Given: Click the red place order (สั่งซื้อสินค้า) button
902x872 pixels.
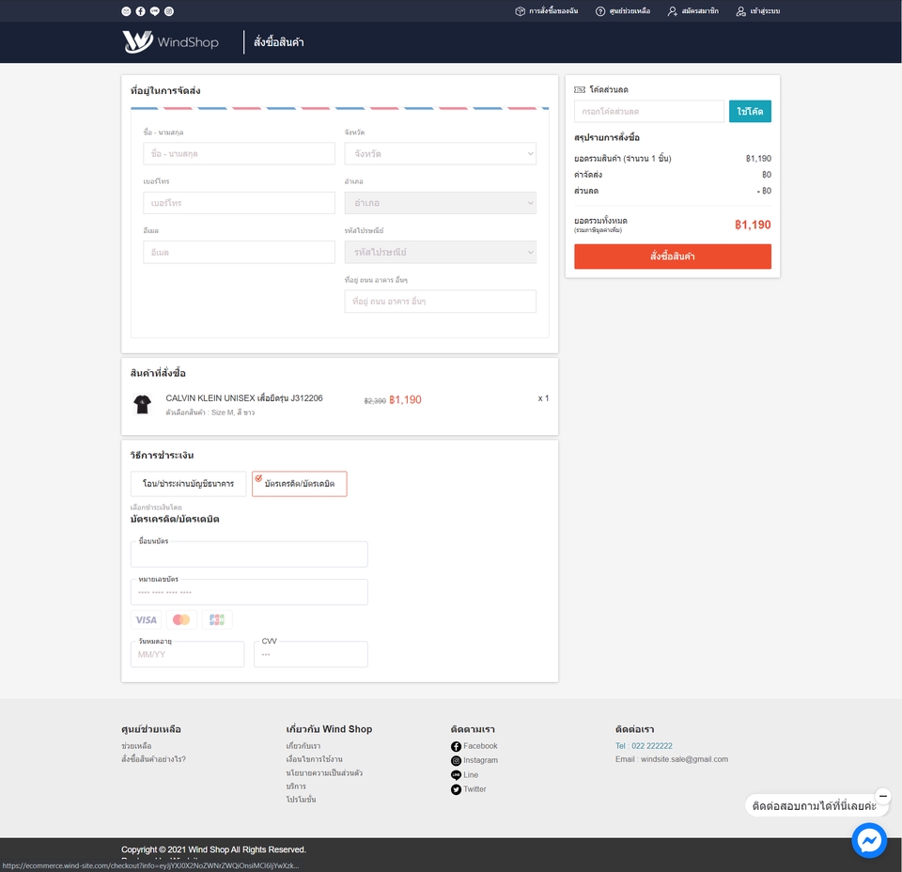Looking at the screenshot, I should (673, 257).
